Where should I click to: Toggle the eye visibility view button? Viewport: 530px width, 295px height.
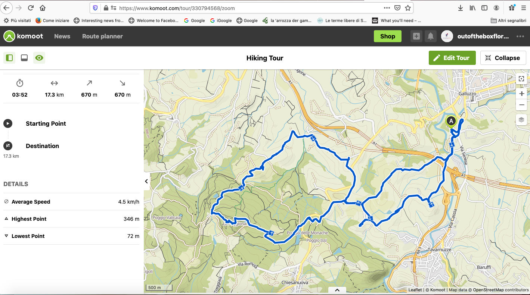pyautogui.click(x=39, y=58)
